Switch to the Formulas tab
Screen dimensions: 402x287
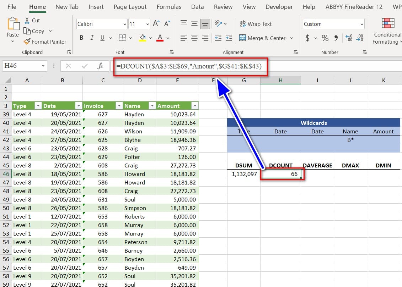click(169, 7)
